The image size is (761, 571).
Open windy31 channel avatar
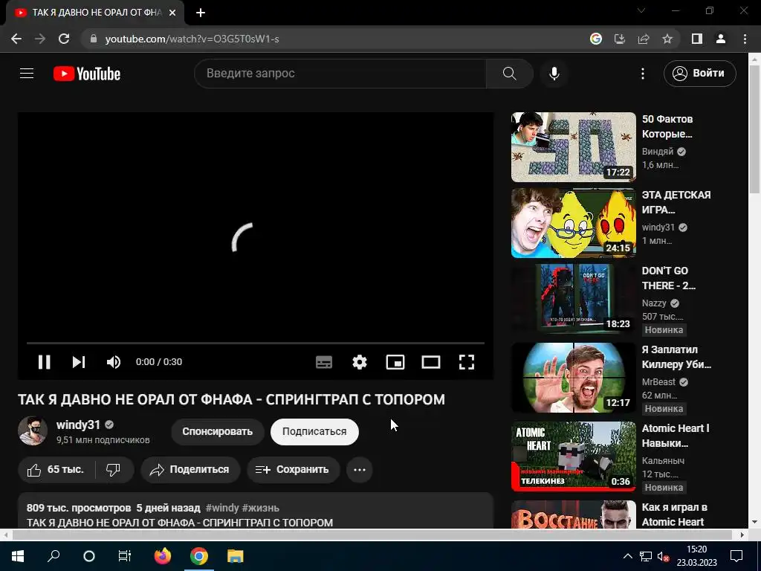(33, 430)
